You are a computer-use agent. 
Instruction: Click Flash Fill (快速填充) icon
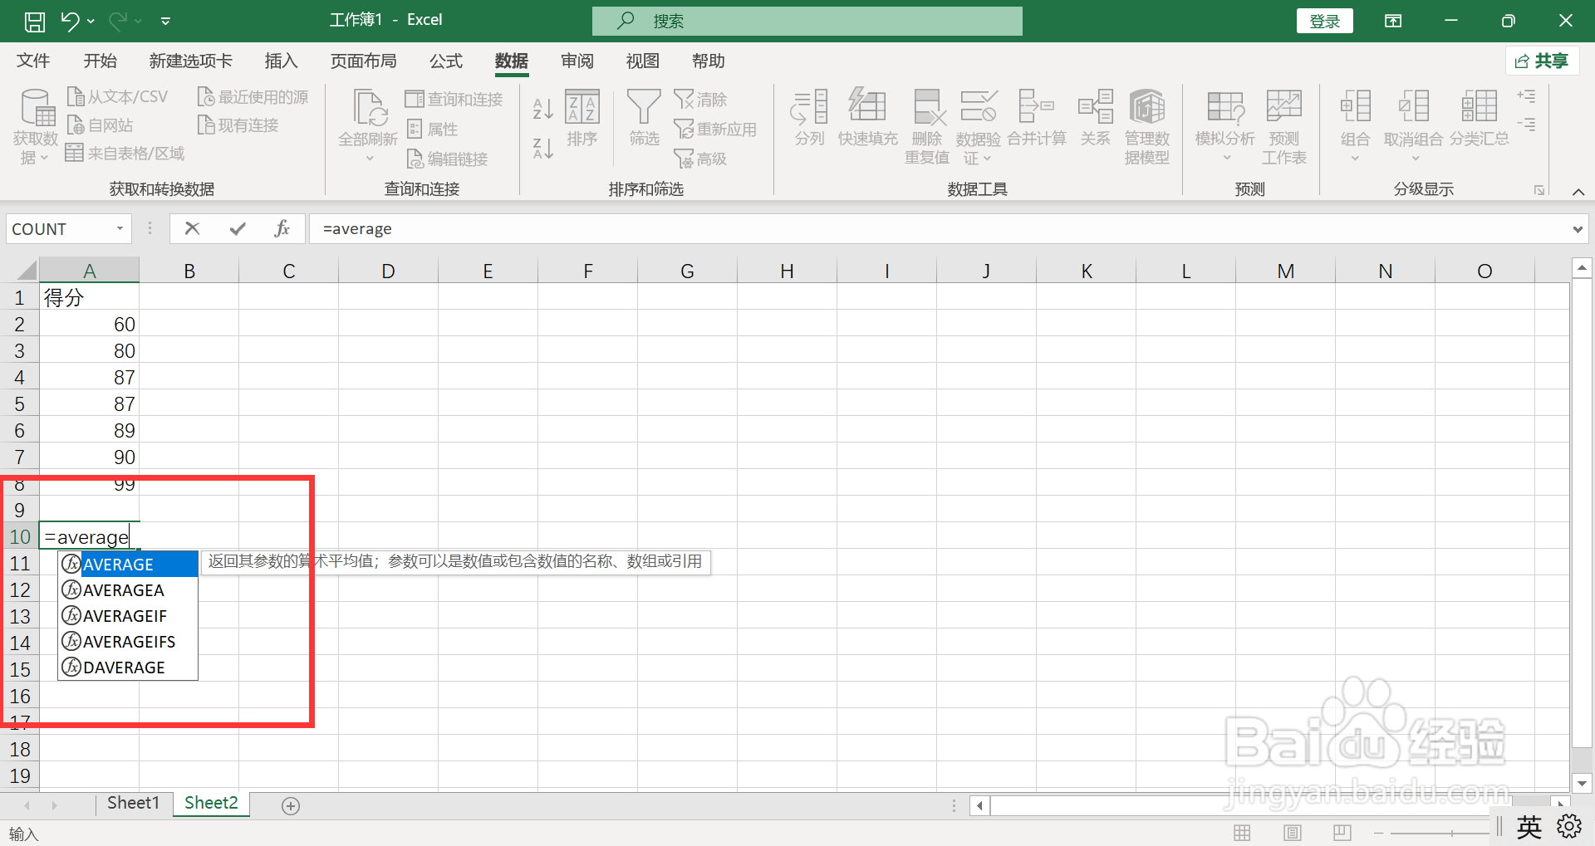click(x=867, y=106)
